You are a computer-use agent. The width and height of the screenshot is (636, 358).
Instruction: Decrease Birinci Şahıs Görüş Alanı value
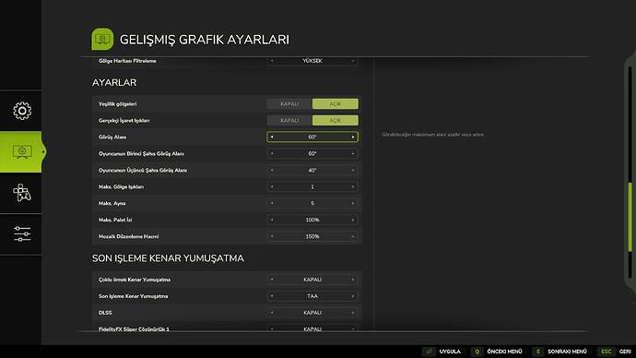tap(272, 154)
